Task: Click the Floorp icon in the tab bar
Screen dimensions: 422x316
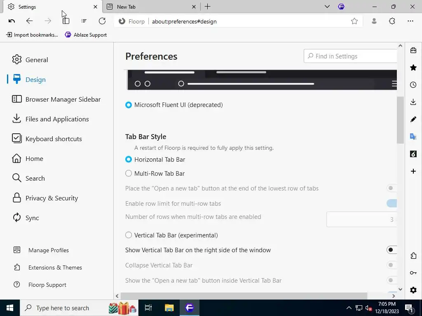Action: pyautogui.click(x=341, y=7)
